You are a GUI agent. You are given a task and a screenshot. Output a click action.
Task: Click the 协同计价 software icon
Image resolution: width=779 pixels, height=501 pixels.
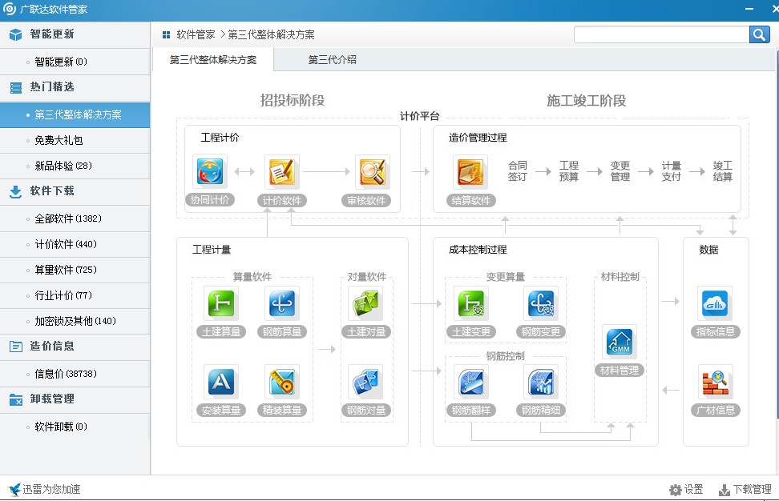(x=210, y=171)
